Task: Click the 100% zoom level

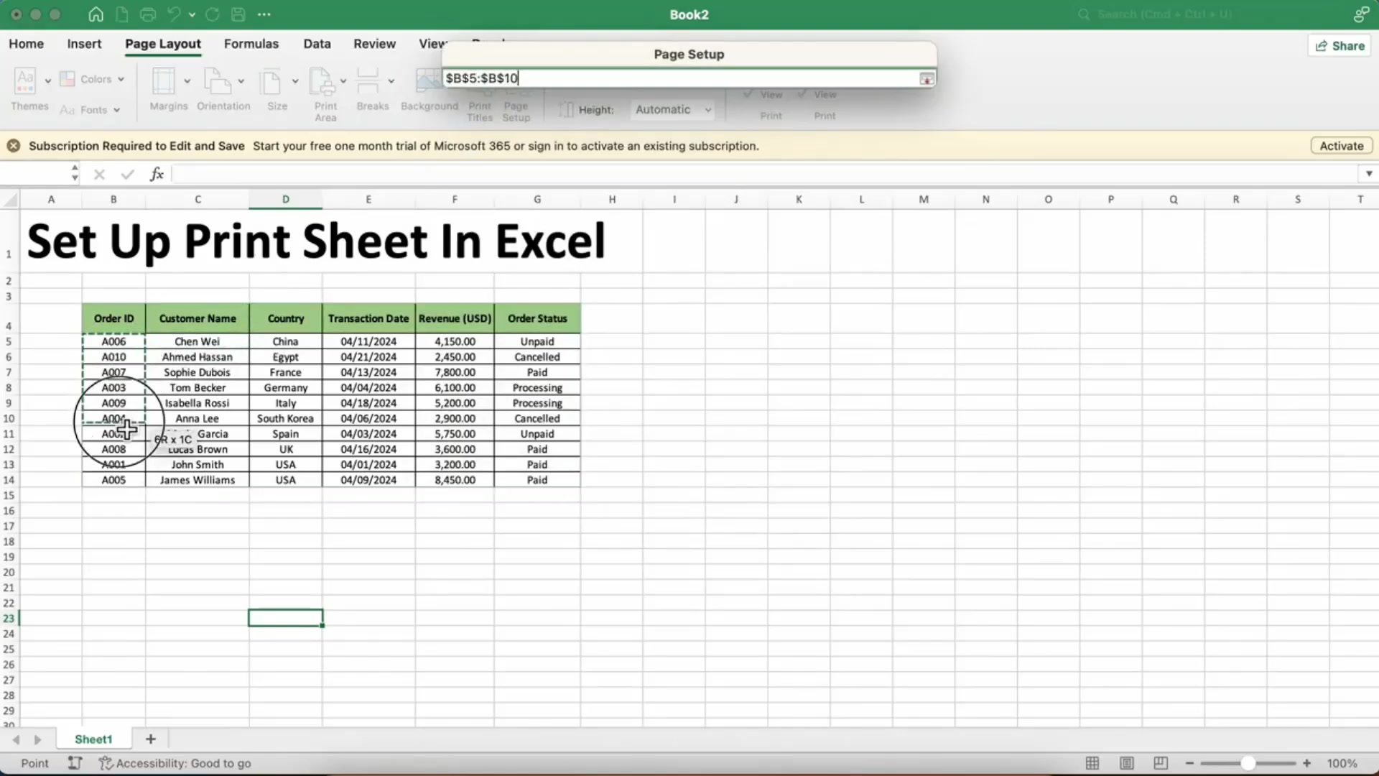Action: 1342,763
